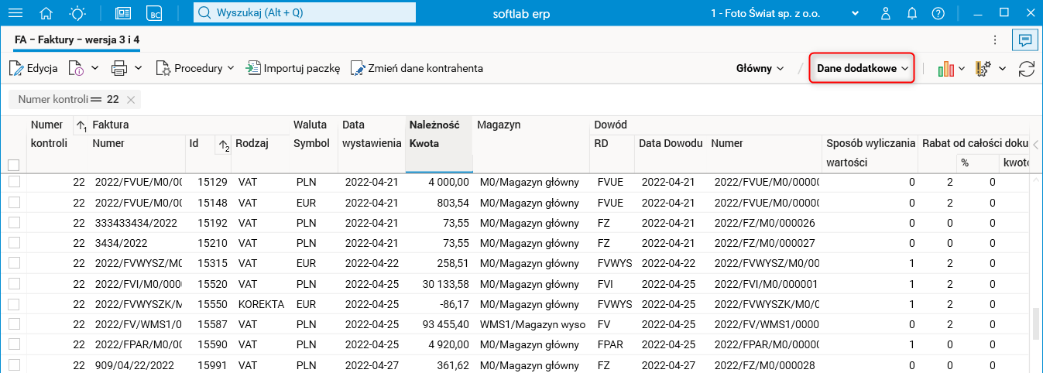Open the Procedury dropdown menu
The image size is (1043, 373).
(195, 68)
